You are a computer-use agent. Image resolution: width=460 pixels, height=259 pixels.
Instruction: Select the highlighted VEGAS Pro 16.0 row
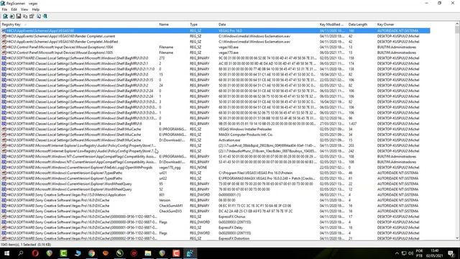pyautogui.click(x=216, y=30)
